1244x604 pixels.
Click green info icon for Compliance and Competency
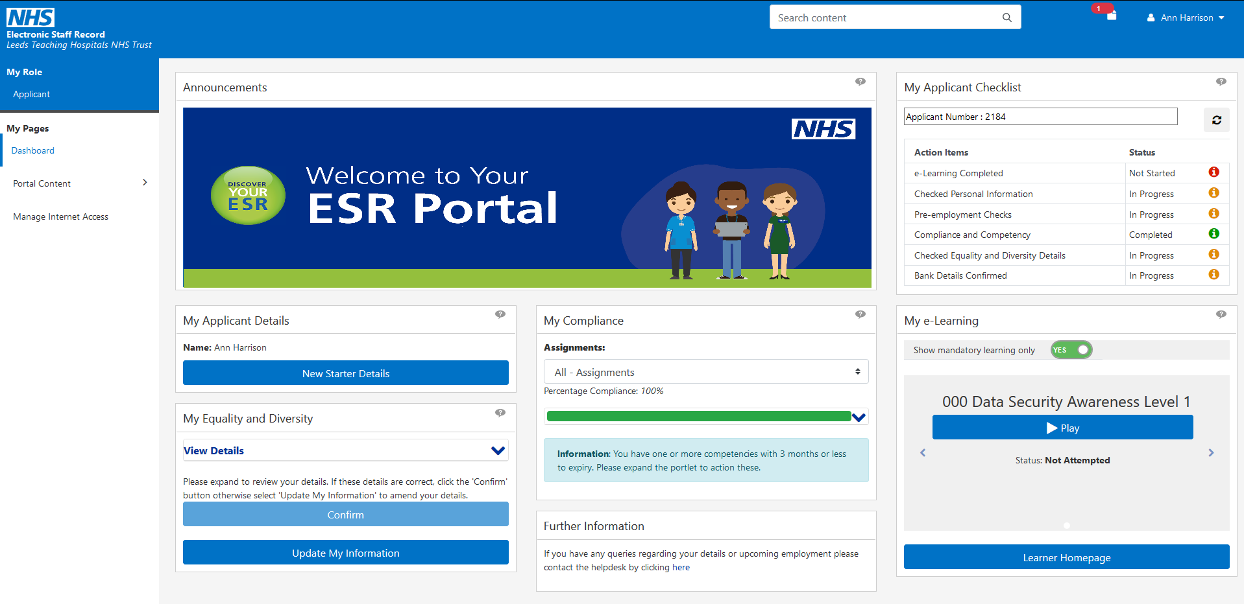pyautogui.click(x=1214, y=233)
